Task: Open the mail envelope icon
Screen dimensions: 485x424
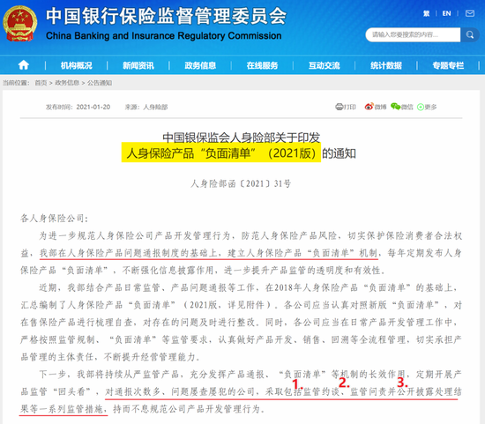Action: point(470,13)
